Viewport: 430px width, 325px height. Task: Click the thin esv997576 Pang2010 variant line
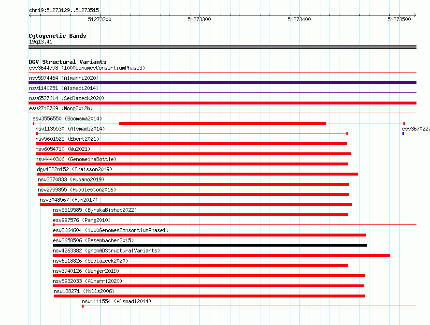point(235,224)
